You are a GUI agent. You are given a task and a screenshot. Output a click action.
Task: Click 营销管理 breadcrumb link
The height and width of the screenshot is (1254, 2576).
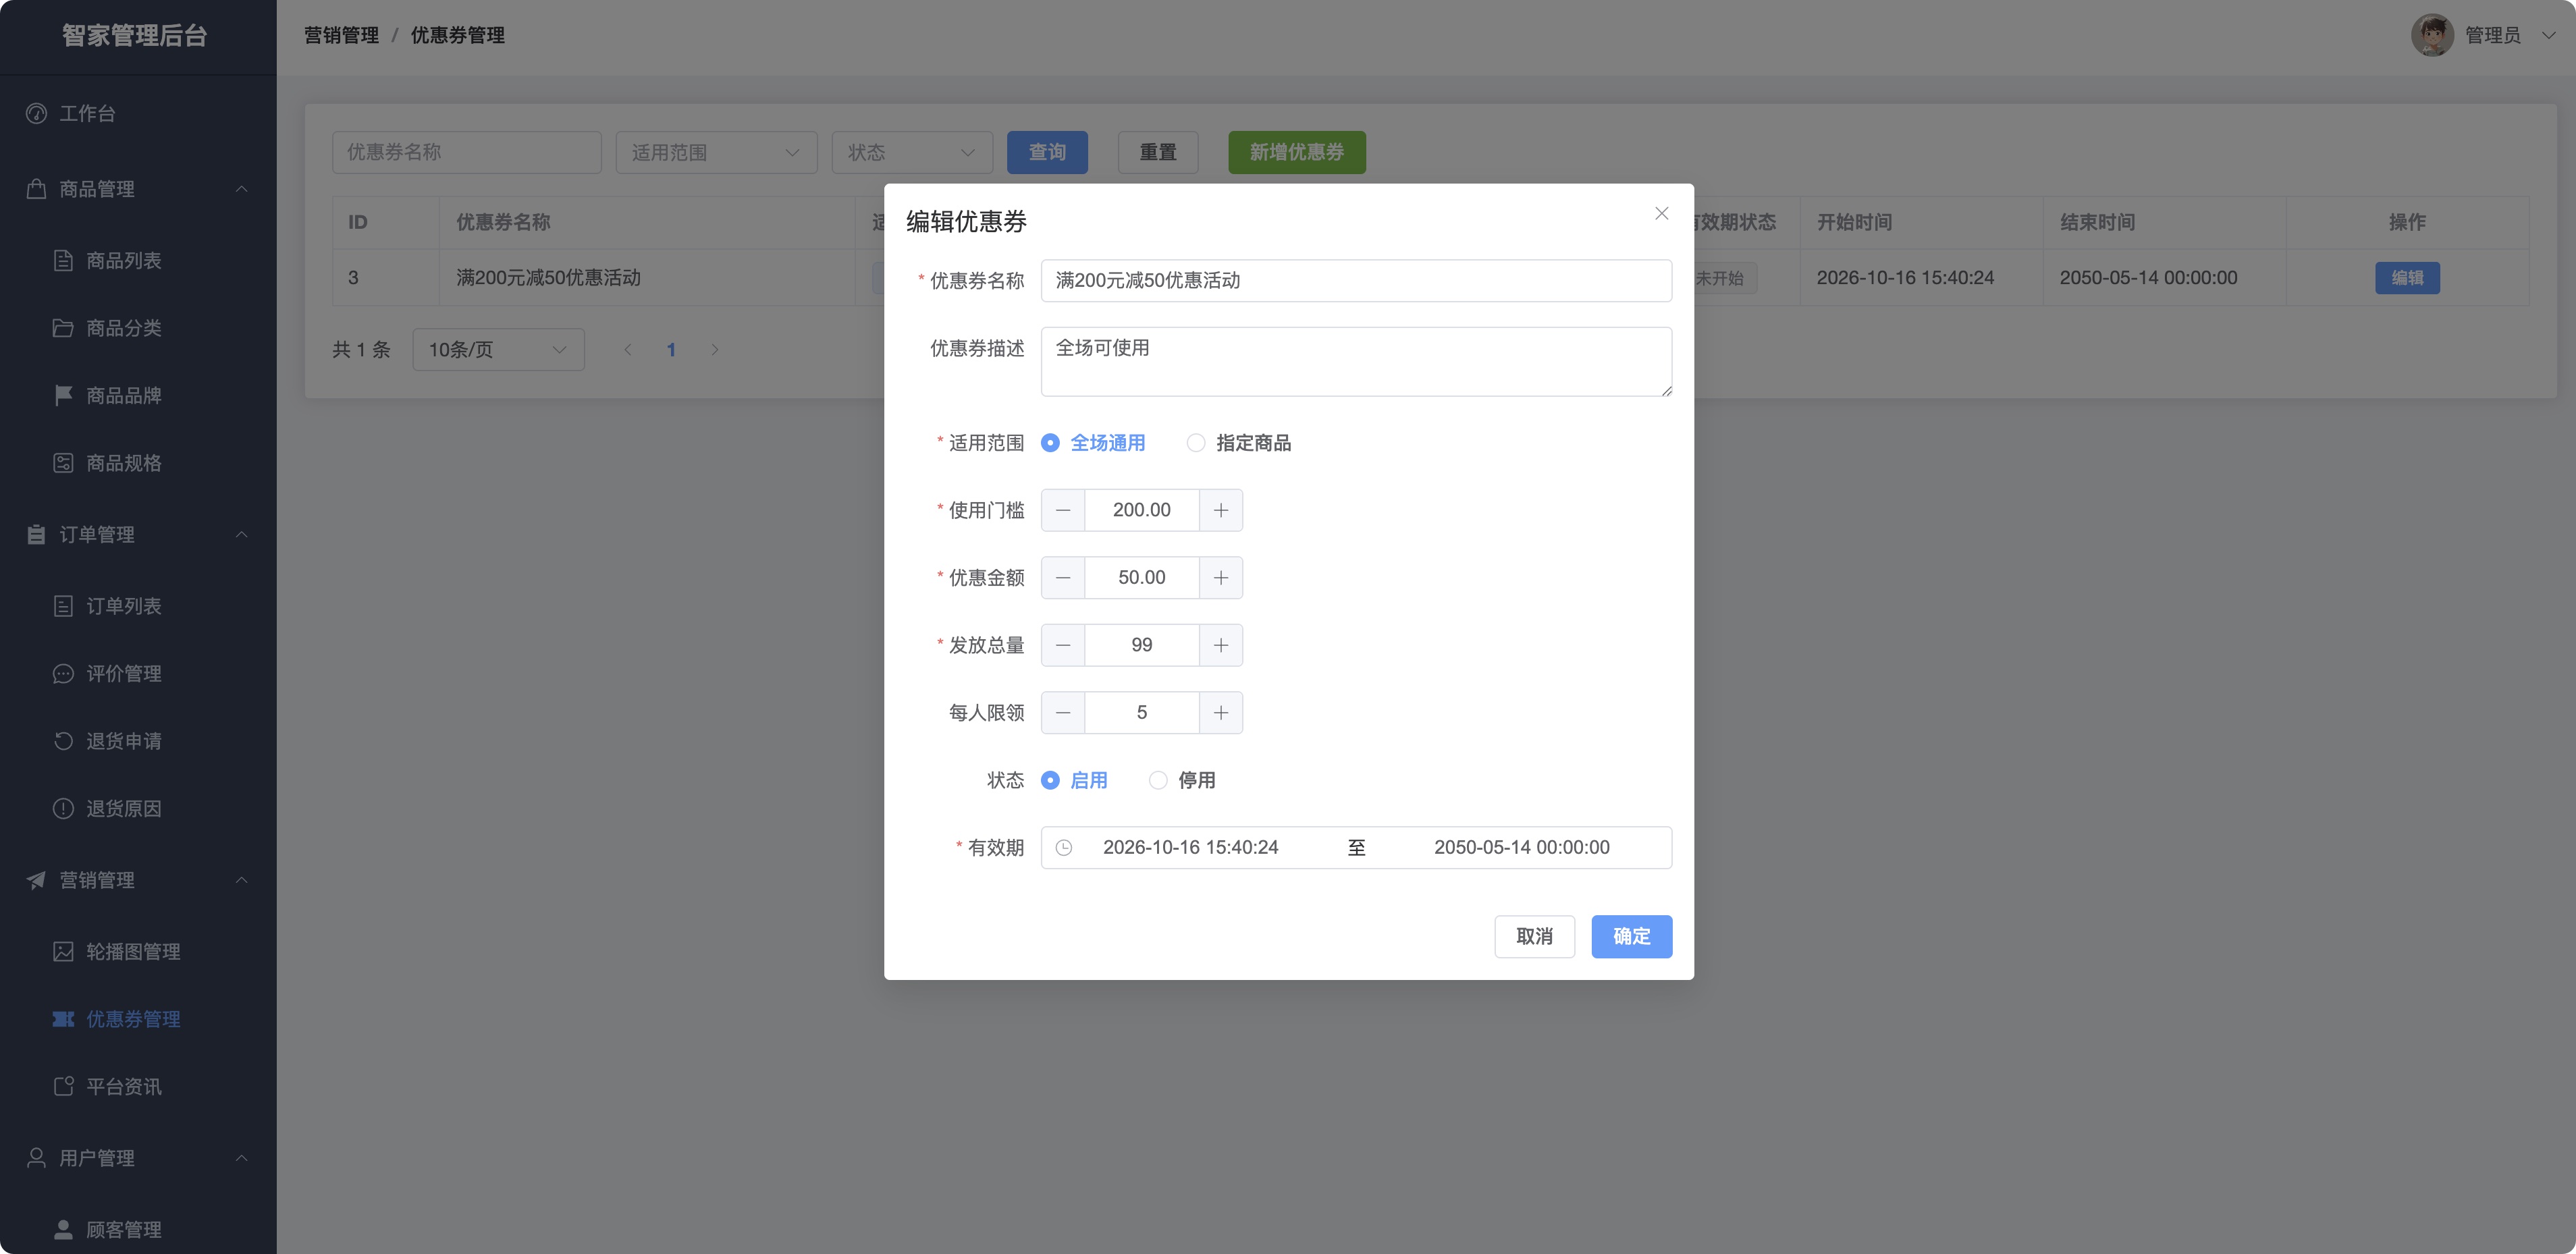pos(341,35)
